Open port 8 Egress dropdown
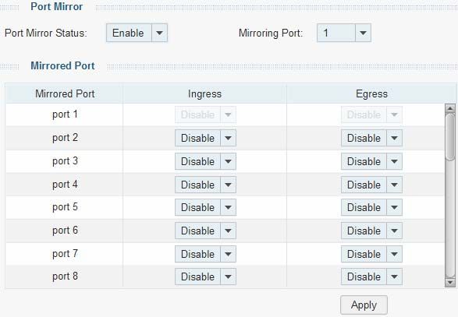The image size is (458, 317). 371,276
